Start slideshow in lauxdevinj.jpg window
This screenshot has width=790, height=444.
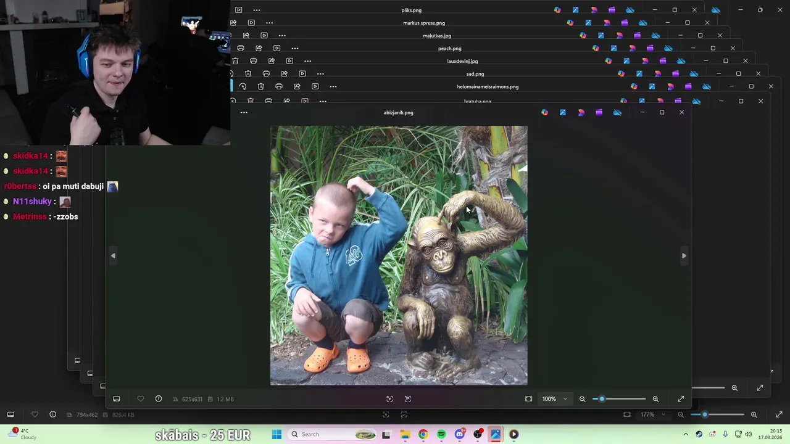pos(289,61)
